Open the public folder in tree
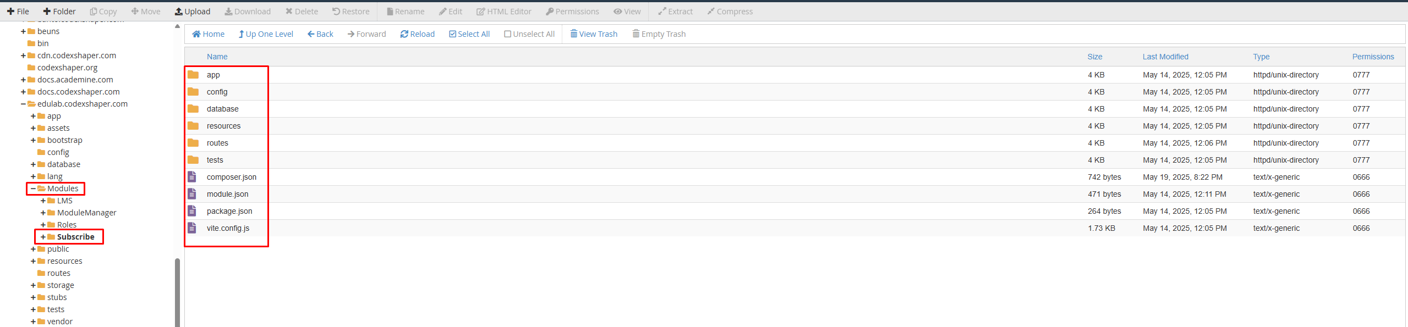This screenshot has height=327, width=1408. coord(58,249)
